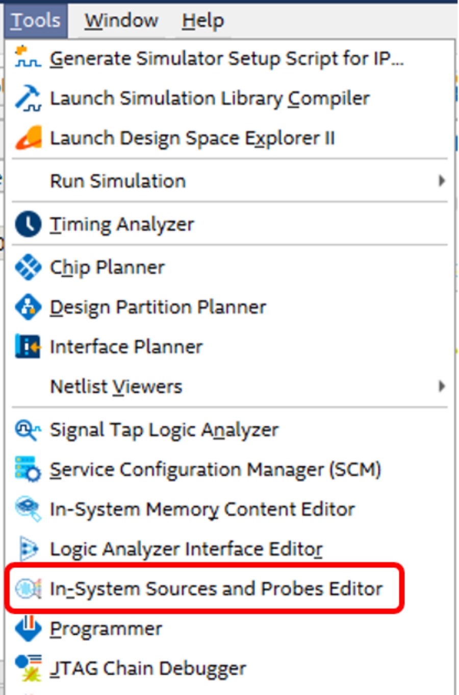Click the Chip Planner icon
Image resolution: width=459 pixels, height=695 pixels.
pos(28,267)
